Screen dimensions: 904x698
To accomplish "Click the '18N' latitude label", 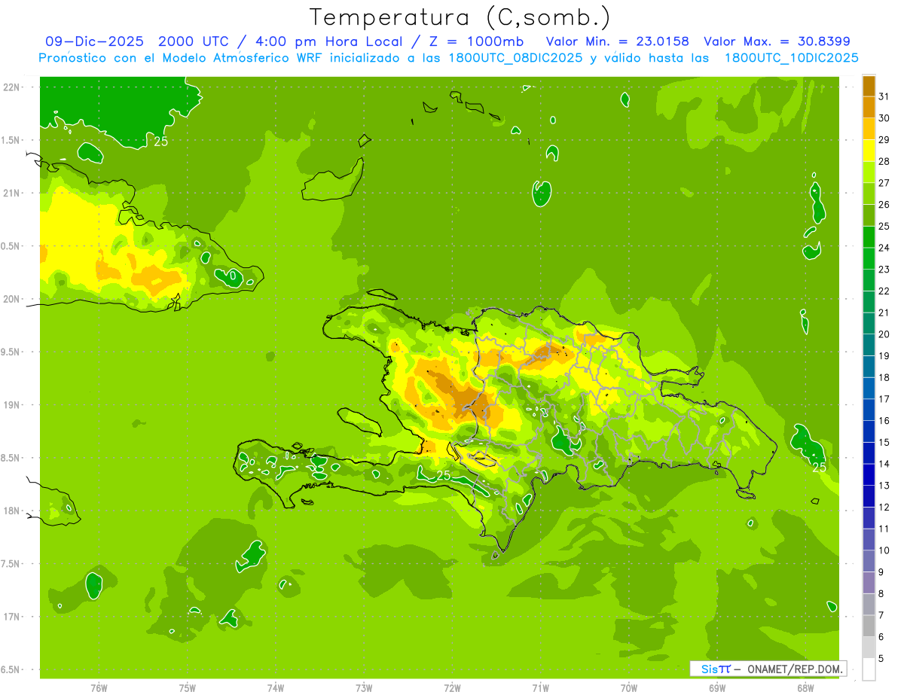I will coord(11,511).
